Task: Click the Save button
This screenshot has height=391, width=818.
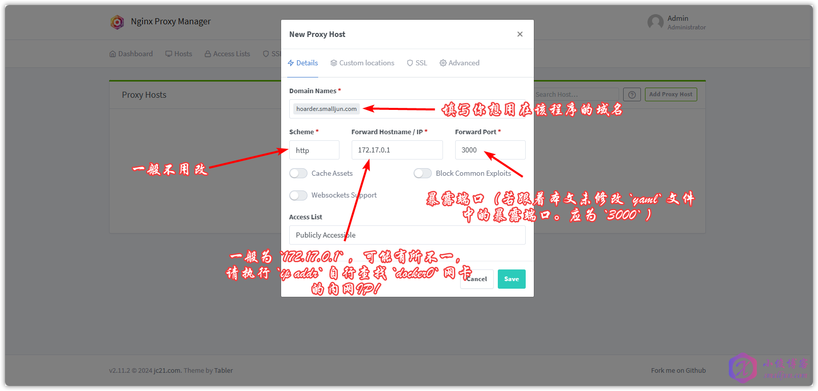Action: pyautogui.click(x=512, y=279)
